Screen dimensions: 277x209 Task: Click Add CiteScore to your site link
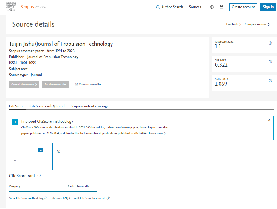coord(92,198)
